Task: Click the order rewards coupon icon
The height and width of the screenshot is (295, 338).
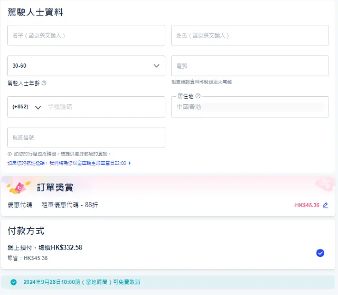Action: pyautogui.click(x=18, y=187)
